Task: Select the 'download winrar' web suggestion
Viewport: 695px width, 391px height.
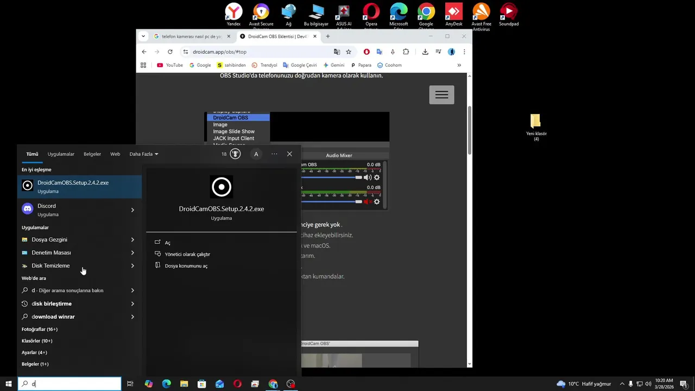Action: [71, 317]
